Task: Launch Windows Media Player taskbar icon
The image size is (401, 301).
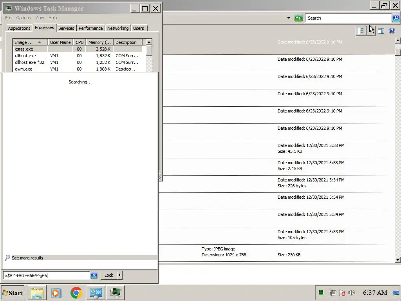Action: tap(56, 293)
